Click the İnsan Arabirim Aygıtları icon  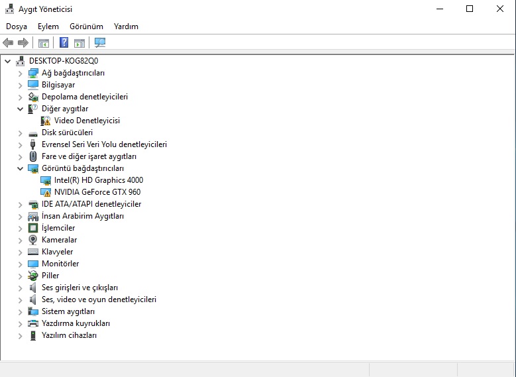coord(33,216)
